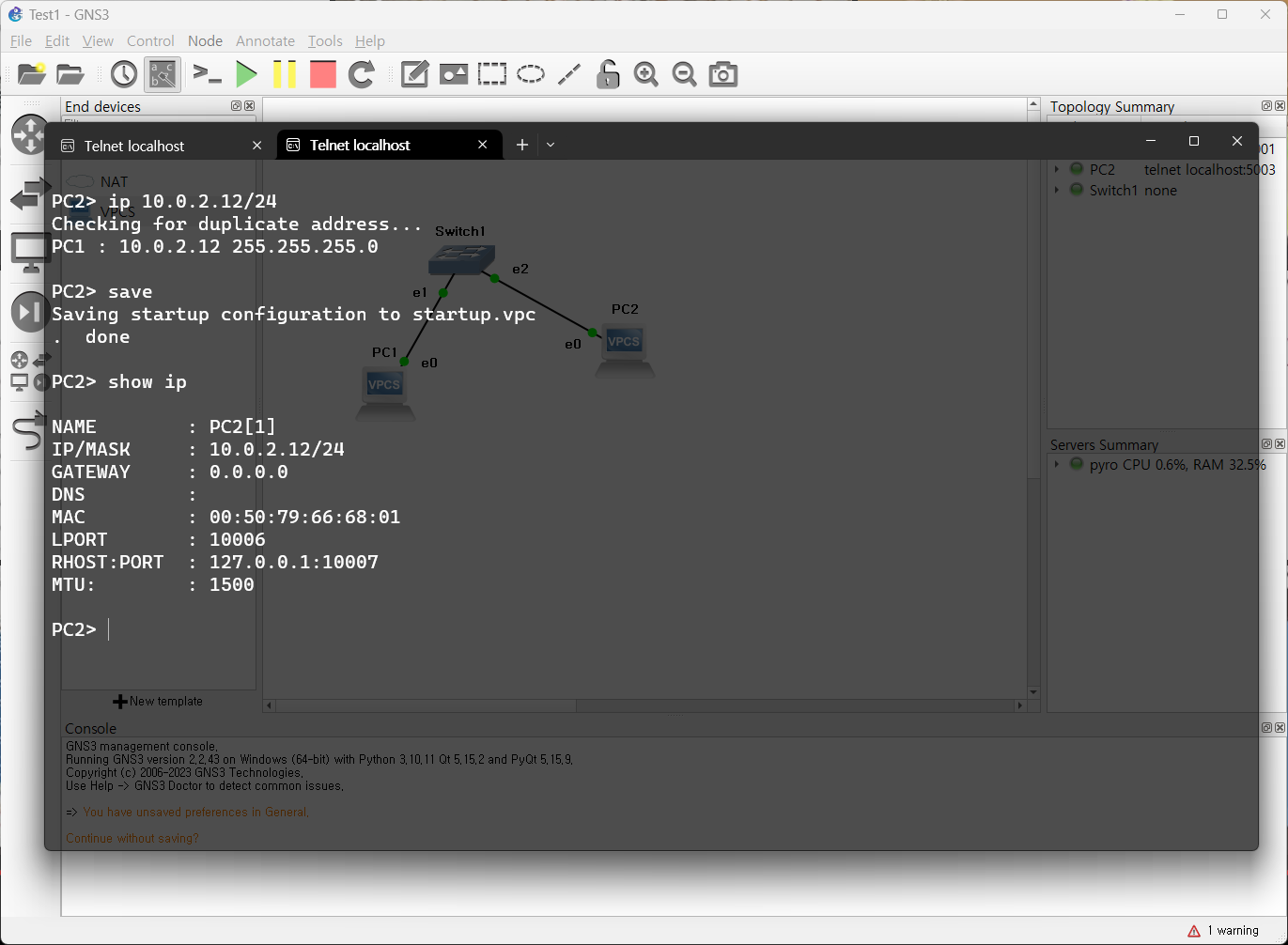
Task: Browse all devices in sidebar
Action: pyautogui.click(x=29, y=371)
